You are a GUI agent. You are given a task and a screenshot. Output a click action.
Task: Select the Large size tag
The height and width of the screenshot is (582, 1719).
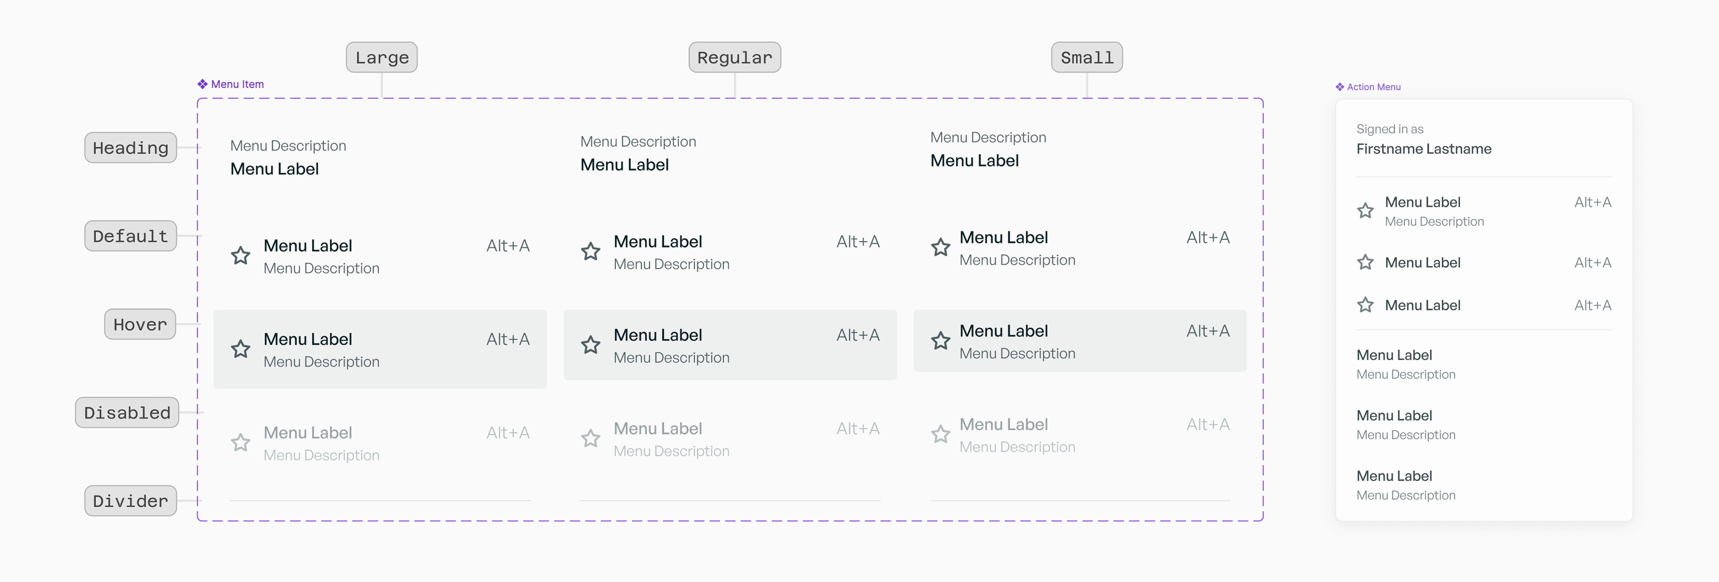(382, 57)
